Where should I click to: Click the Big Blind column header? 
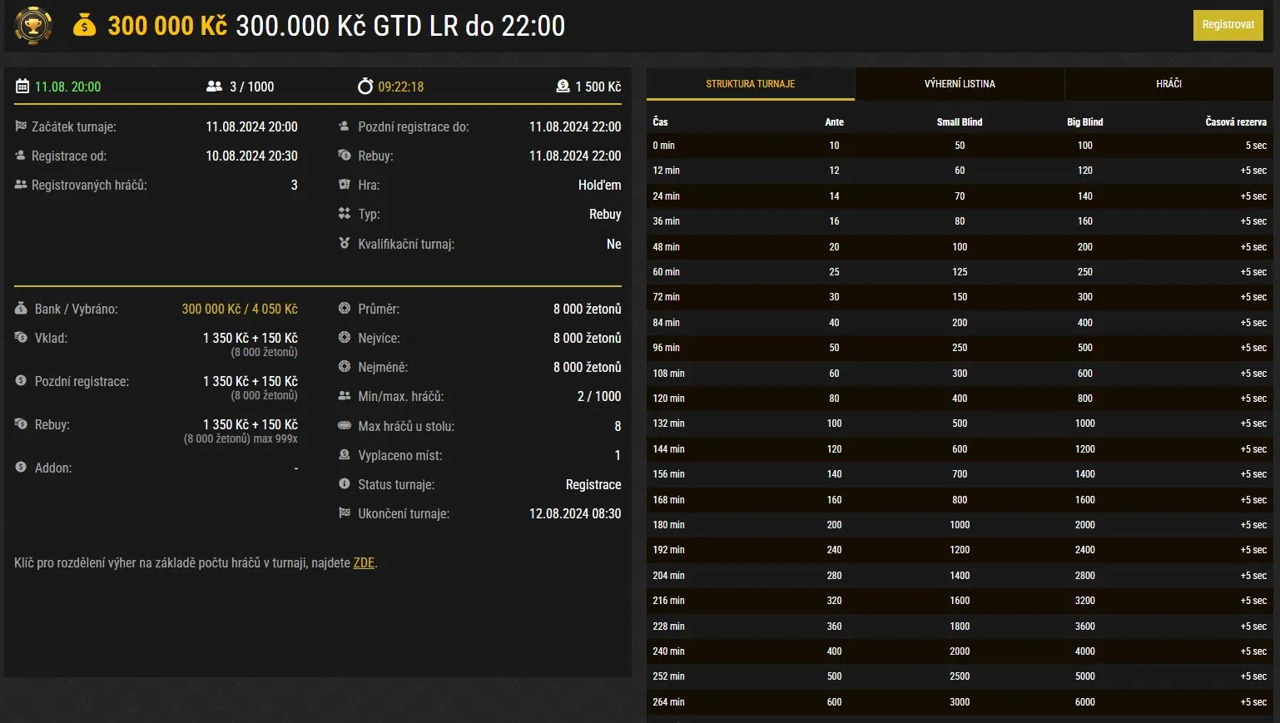[x=1084, y=122]
